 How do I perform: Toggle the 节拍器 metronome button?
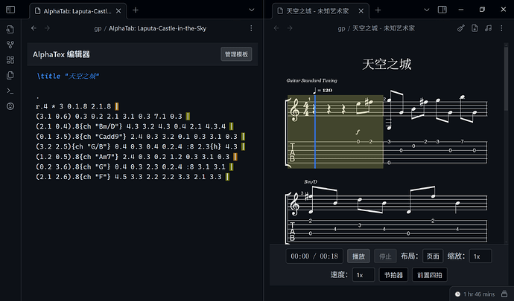click(393, 275)
